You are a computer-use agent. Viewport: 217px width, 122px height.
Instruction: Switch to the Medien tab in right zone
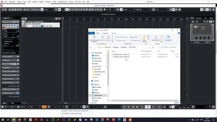click(199, 18)
